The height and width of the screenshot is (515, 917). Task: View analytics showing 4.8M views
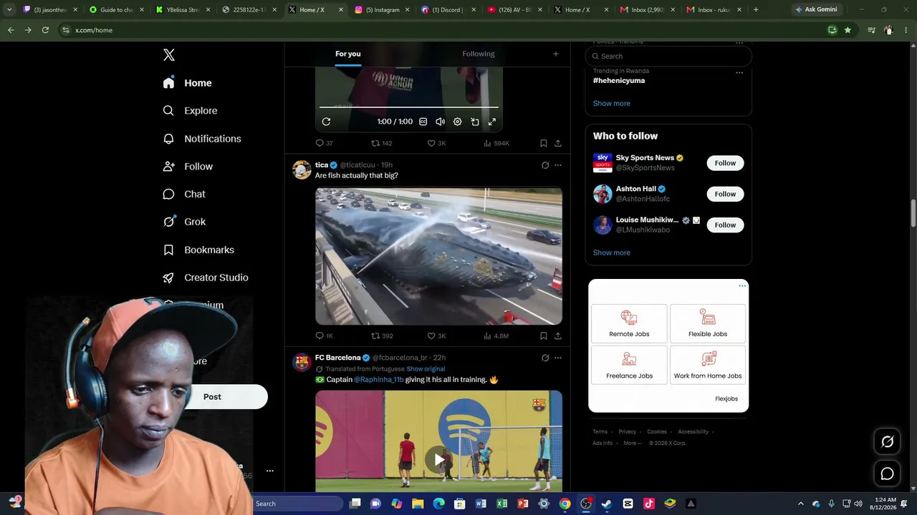(x=496, y=335)
